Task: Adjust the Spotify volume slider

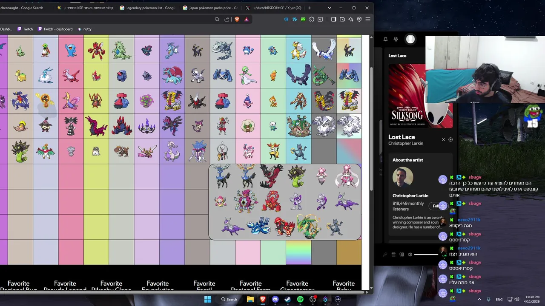Action: point(426,255)
